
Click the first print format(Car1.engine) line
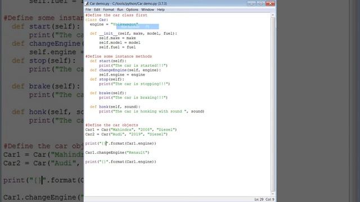(121, 144)
